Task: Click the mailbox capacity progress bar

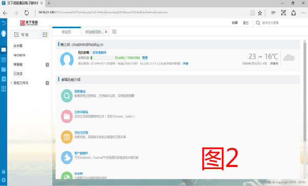Action: (x=102, y=58)
